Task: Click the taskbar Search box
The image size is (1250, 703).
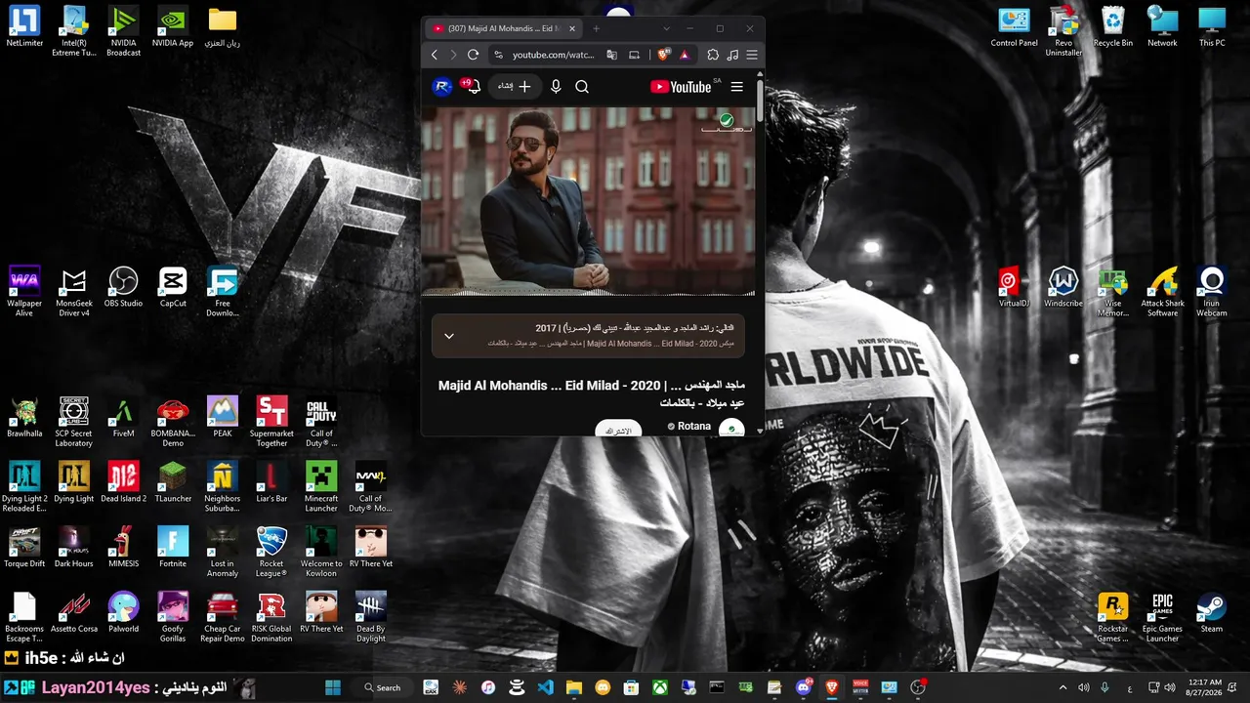Action: tap(383, 687)
